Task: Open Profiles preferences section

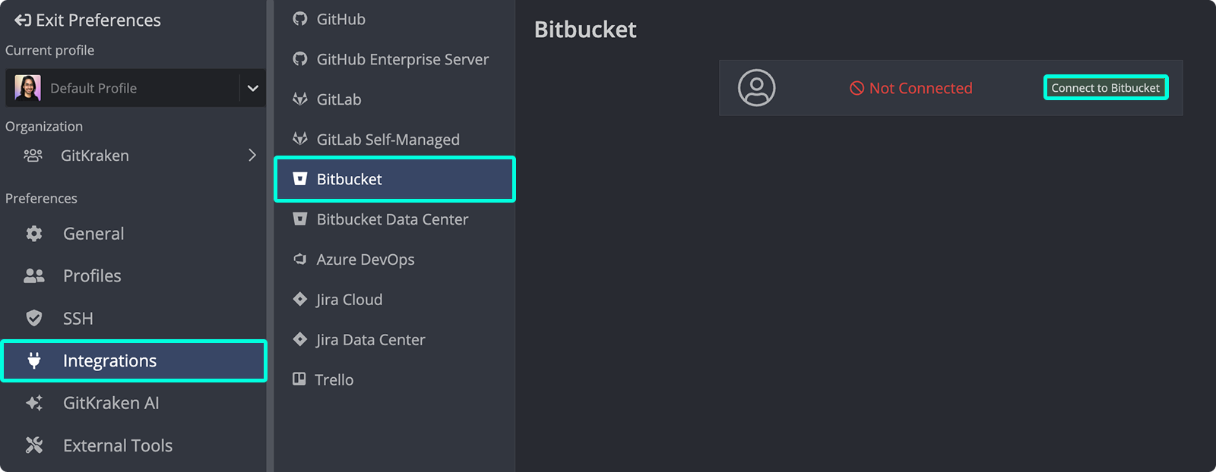Action: click(x=92, y=276)
